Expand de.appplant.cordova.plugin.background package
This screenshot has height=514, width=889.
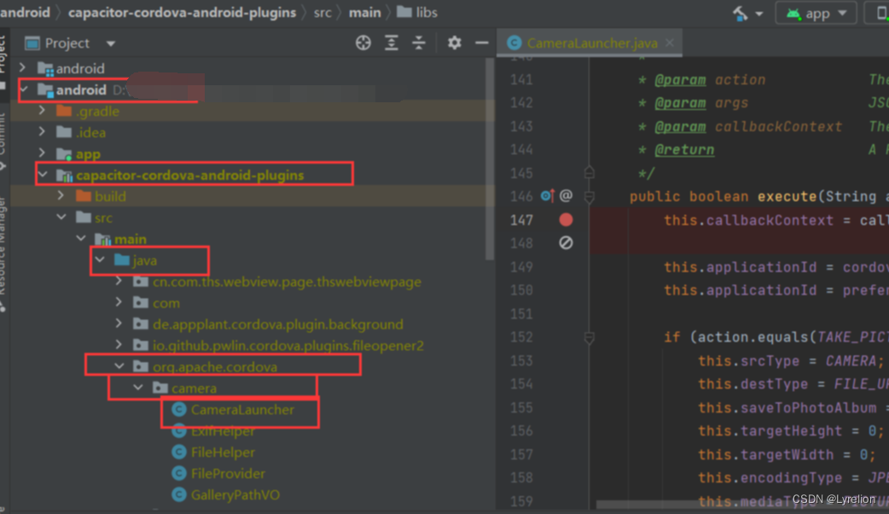(x=119, y=324)
